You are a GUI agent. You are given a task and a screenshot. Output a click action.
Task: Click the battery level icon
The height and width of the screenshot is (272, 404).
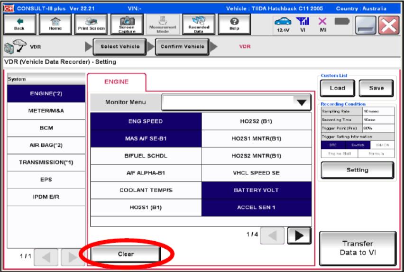point(342,21)
